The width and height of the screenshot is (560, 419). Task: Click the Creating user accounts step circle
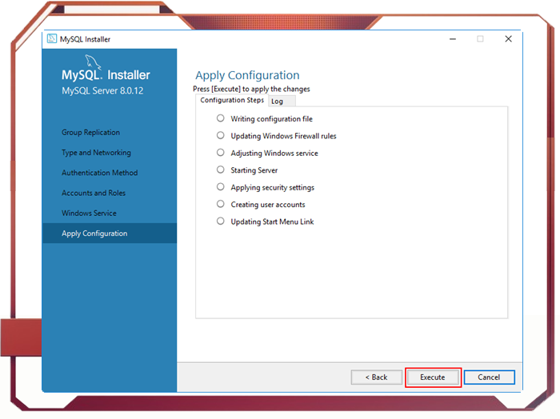[x=221, y=204]
